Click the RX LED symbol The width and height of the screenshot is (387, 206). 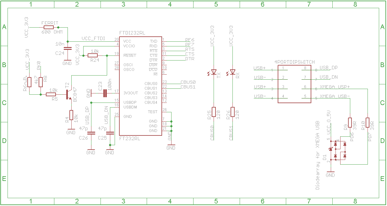click(232, 72)
